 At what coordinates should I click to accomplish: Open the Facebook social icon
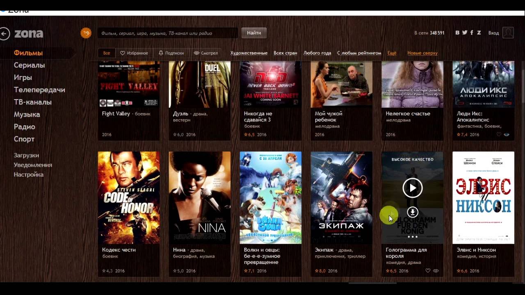click(x=472, y=33)
